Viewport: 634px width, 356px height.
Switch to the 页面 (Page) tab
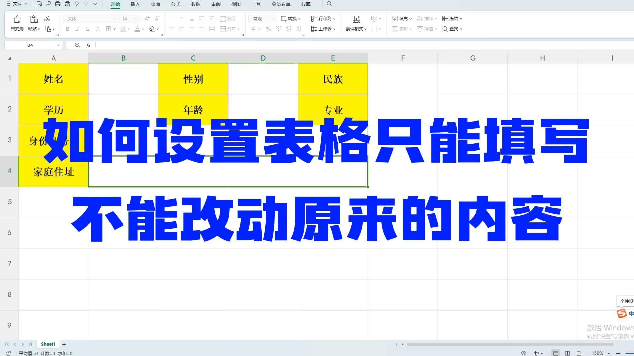[x=155, y=4]
